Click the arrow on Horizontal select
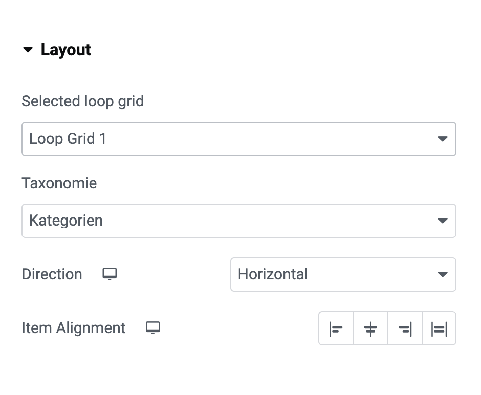 coord(442,274)
